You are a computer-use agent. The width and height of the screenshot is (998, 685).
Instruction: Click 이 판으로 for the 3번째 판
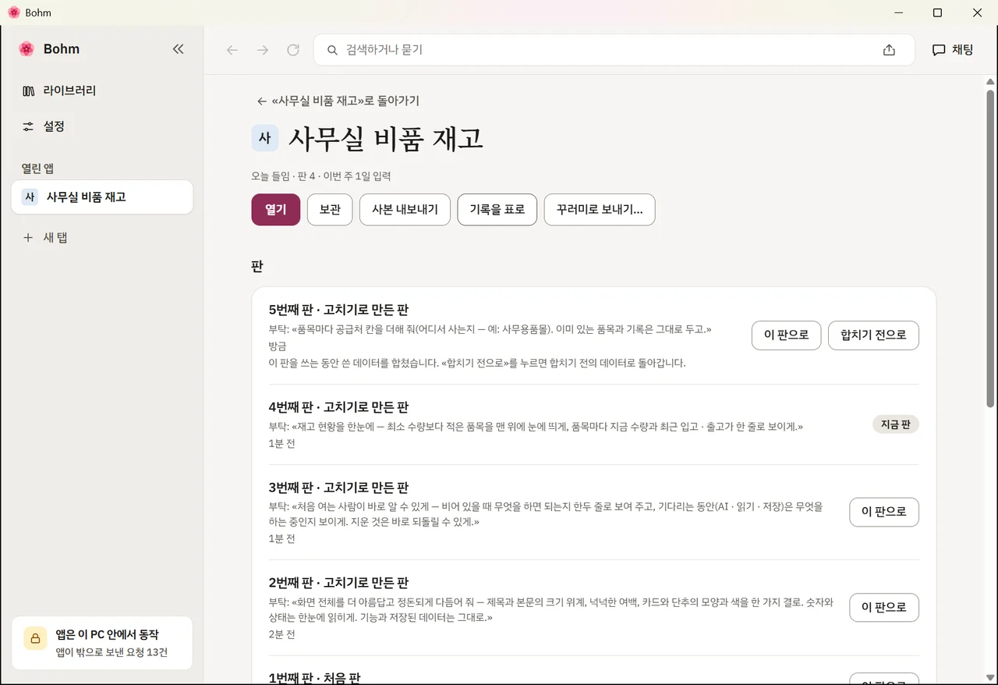tap(884, 513)
